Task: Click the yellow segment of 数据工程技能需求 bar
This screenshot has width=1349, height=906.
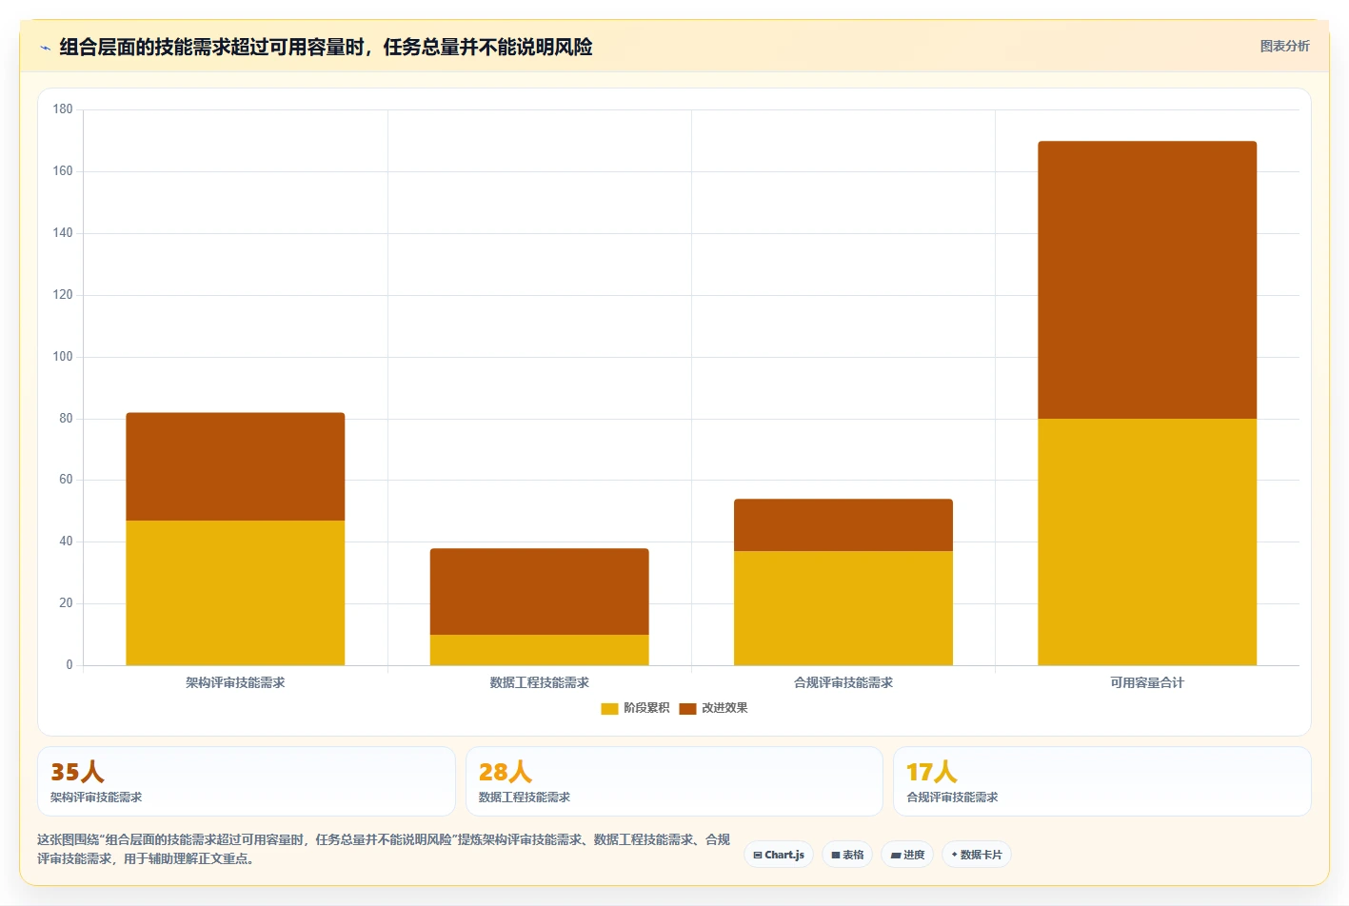Action: pos(539,650)
